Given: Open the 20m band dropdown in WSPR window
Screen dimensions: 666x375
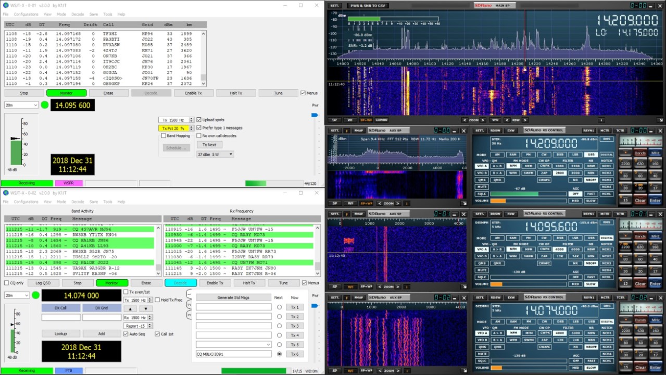Looking at the screenshot, I should tap(21, 105).
